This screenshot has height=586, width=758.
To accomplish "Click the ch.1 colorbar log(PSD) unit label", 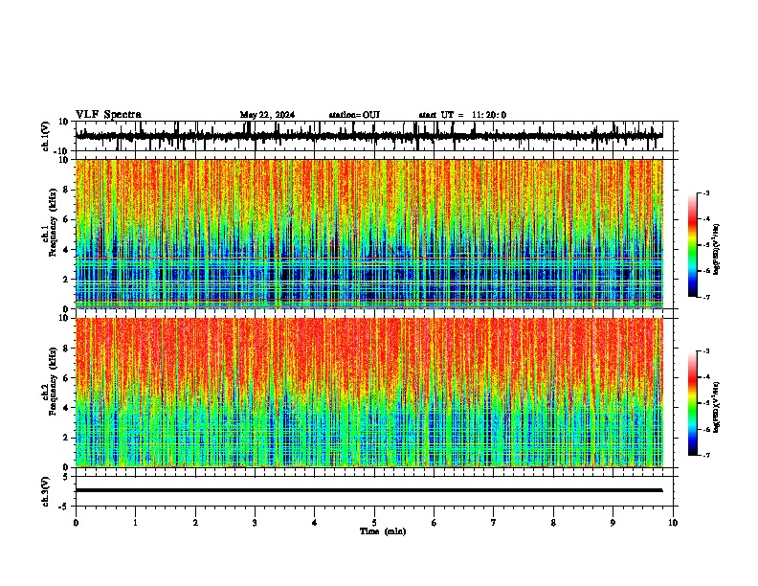I will point(717,250).
